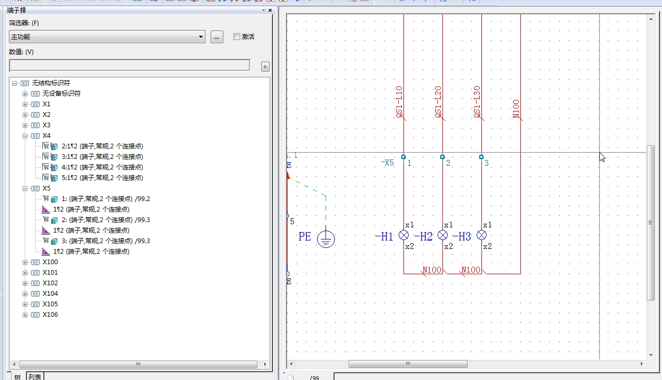Collapse the X5 terminal strip node
This screenshot has height=380, width=662.
[x=25, y=188]
